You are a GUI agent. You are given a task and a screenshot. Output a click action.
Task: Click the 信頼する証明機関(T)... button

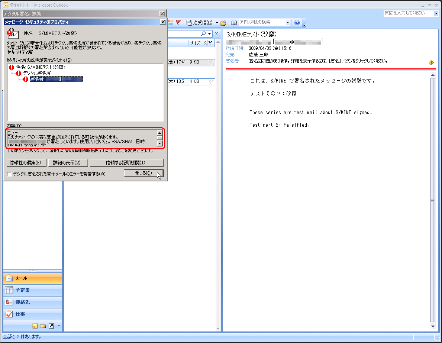click(x=126, y=163)
